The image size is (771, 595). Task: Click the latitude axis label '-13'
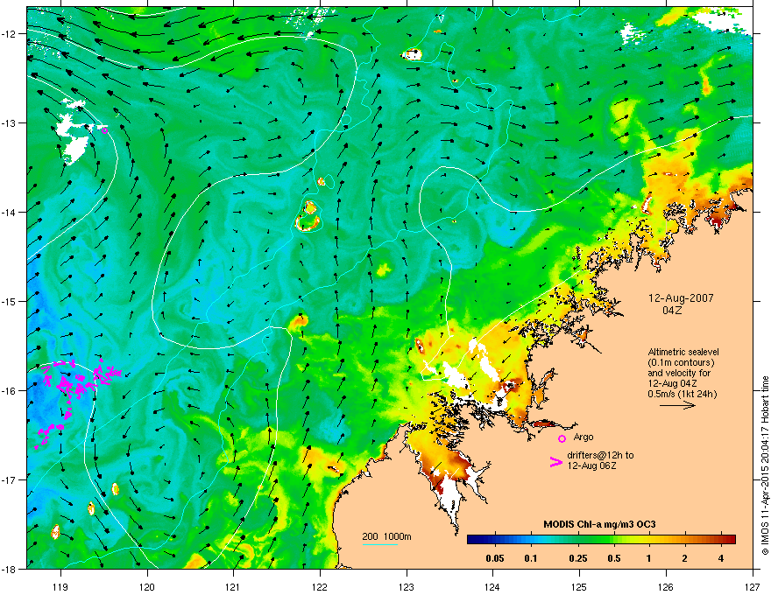click(9, 123)
